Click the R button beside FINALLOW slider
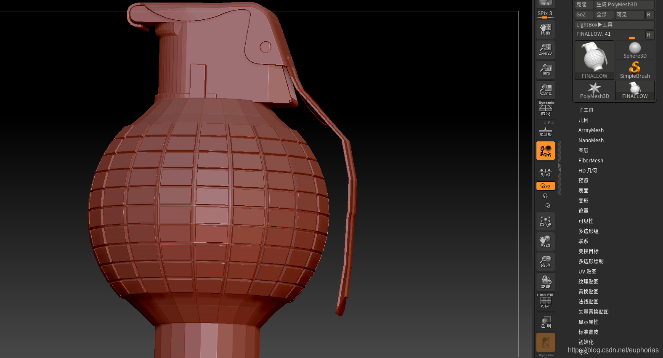 click(x=650, y=34)
